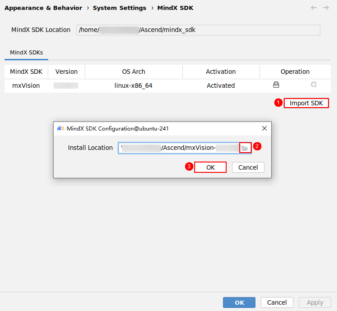This screenshot has width=337, height=311.
Task: Click the linux-x86_64 cell
Action: [133, 86]
